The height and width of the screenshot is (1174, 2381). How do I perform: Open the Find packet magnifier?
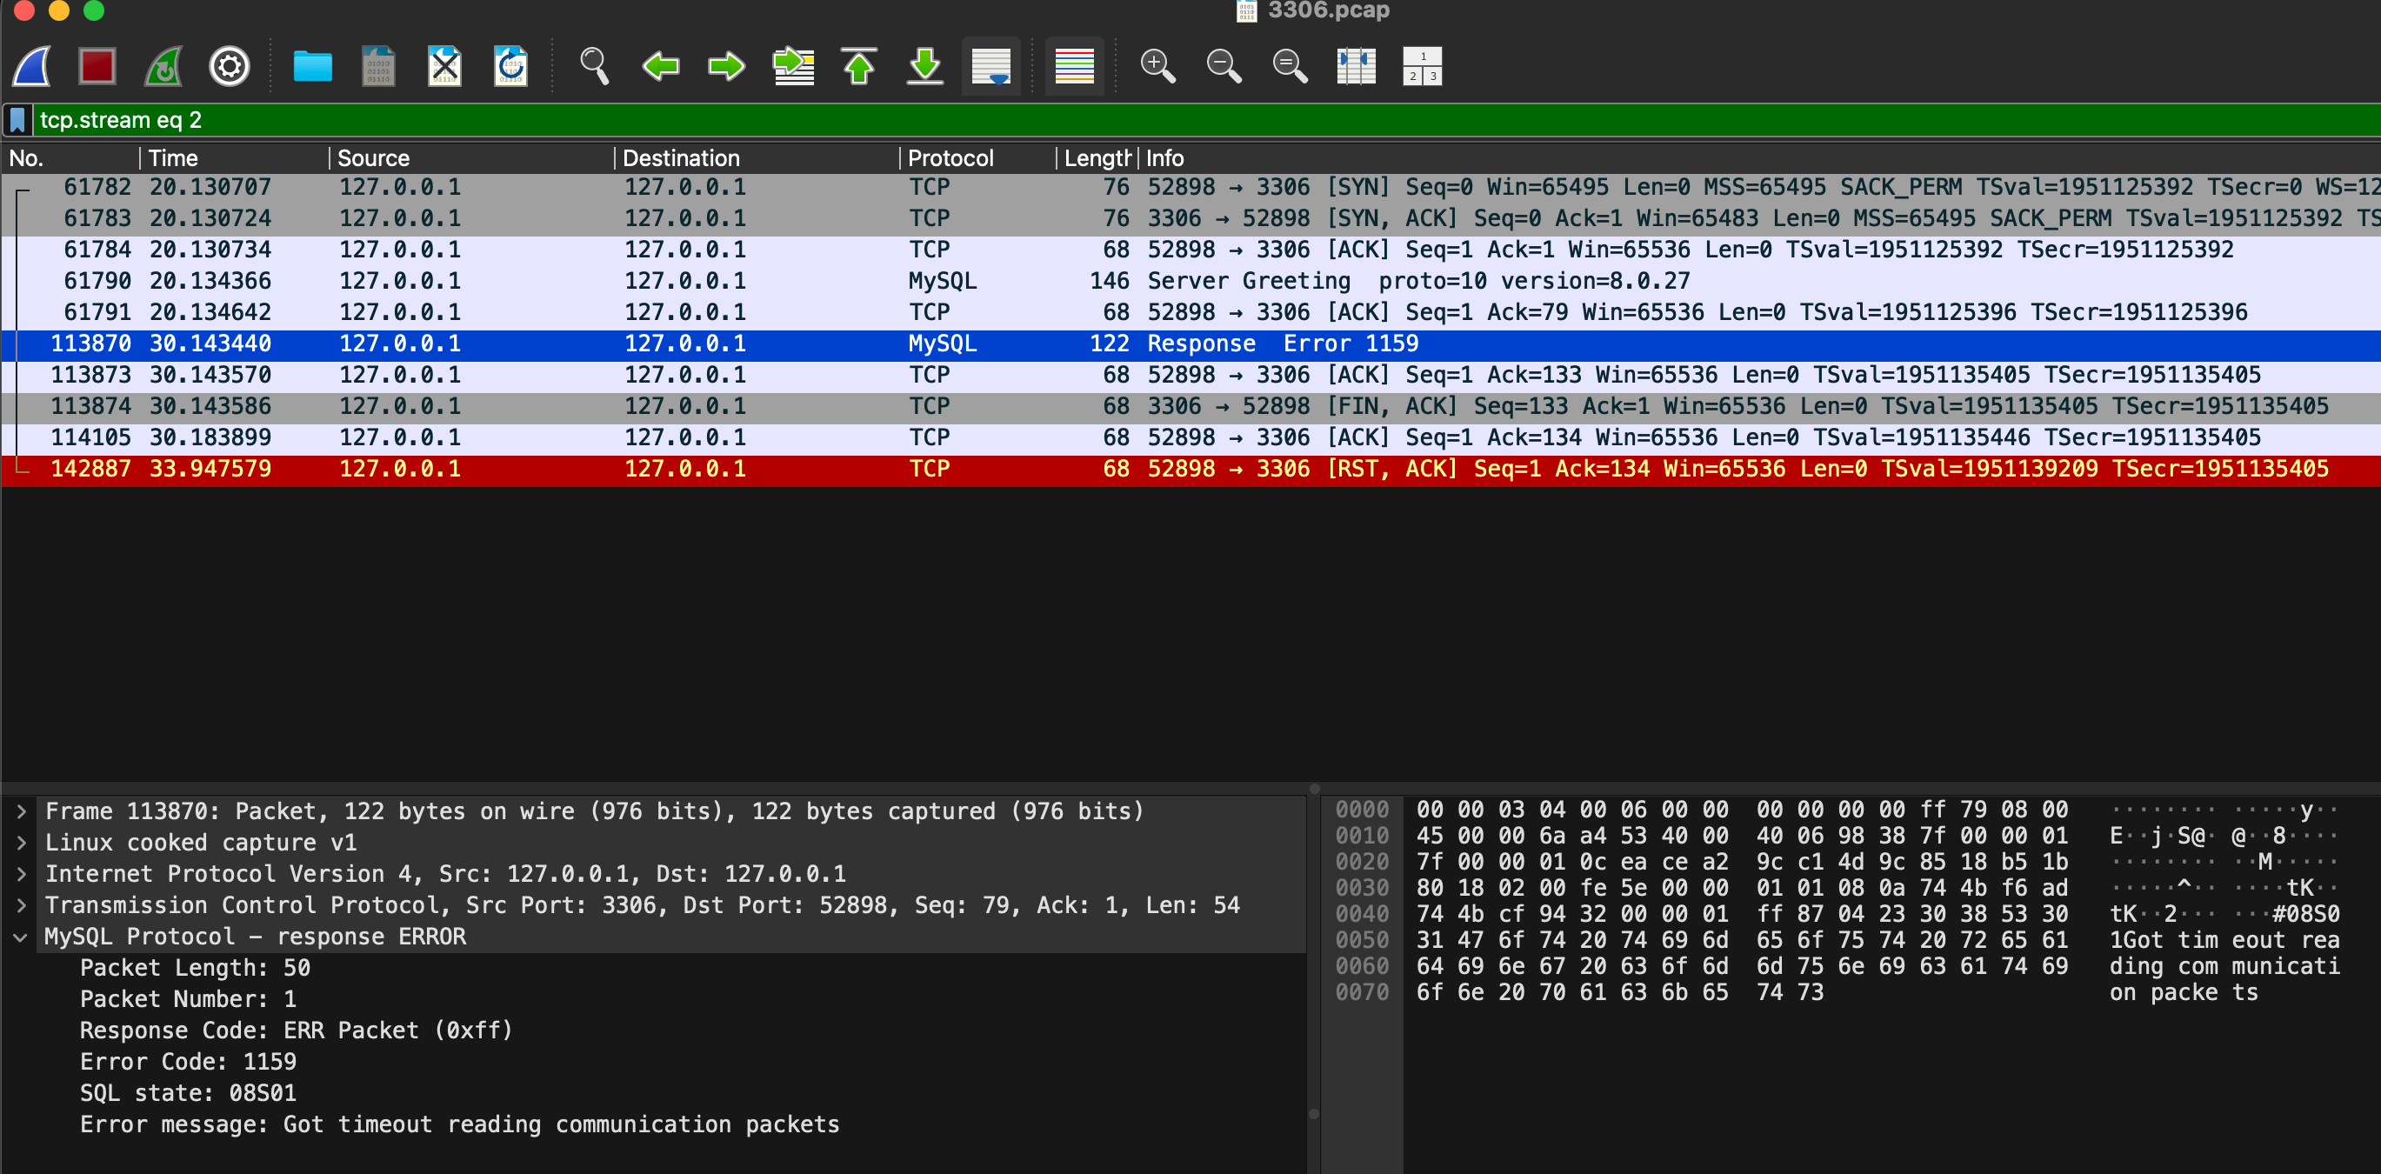tap(593, 67)
